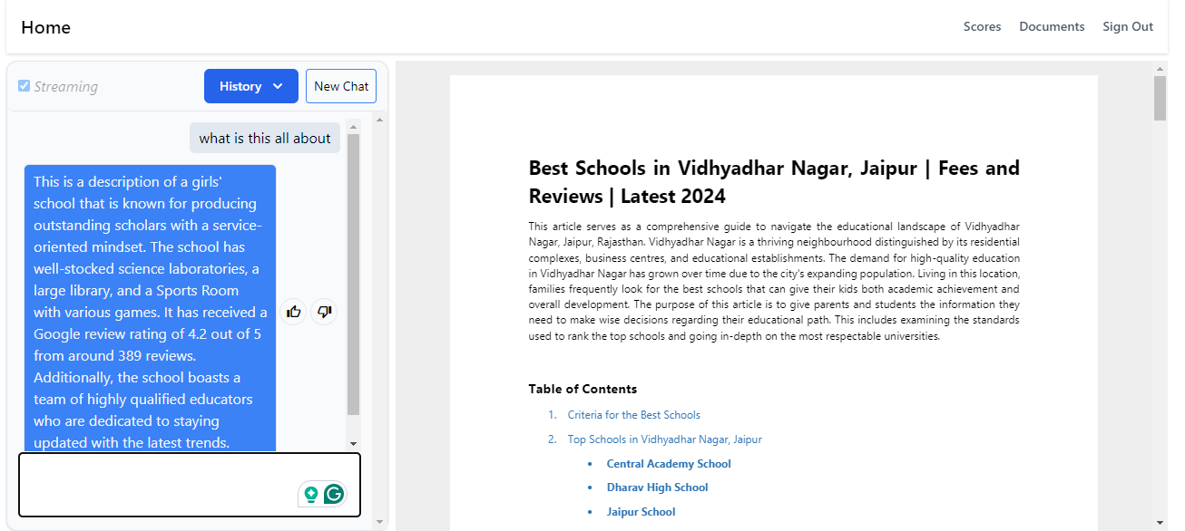Viewport: 1185px width, 531px height.
Task: Open the Scores page
Action: point(982,26)
